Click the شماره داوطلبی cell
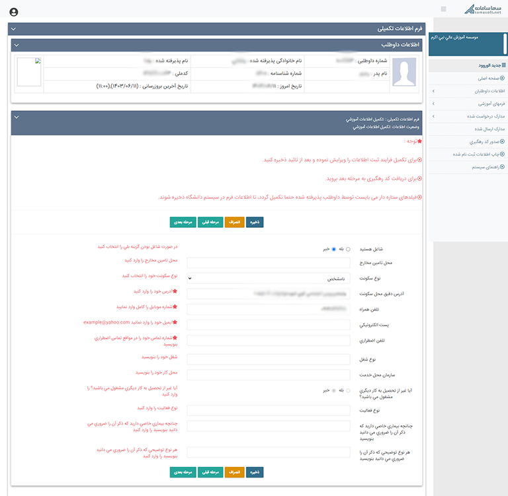Image resolution: width=508 pixels, height=496 pixels. click(347, 61)
